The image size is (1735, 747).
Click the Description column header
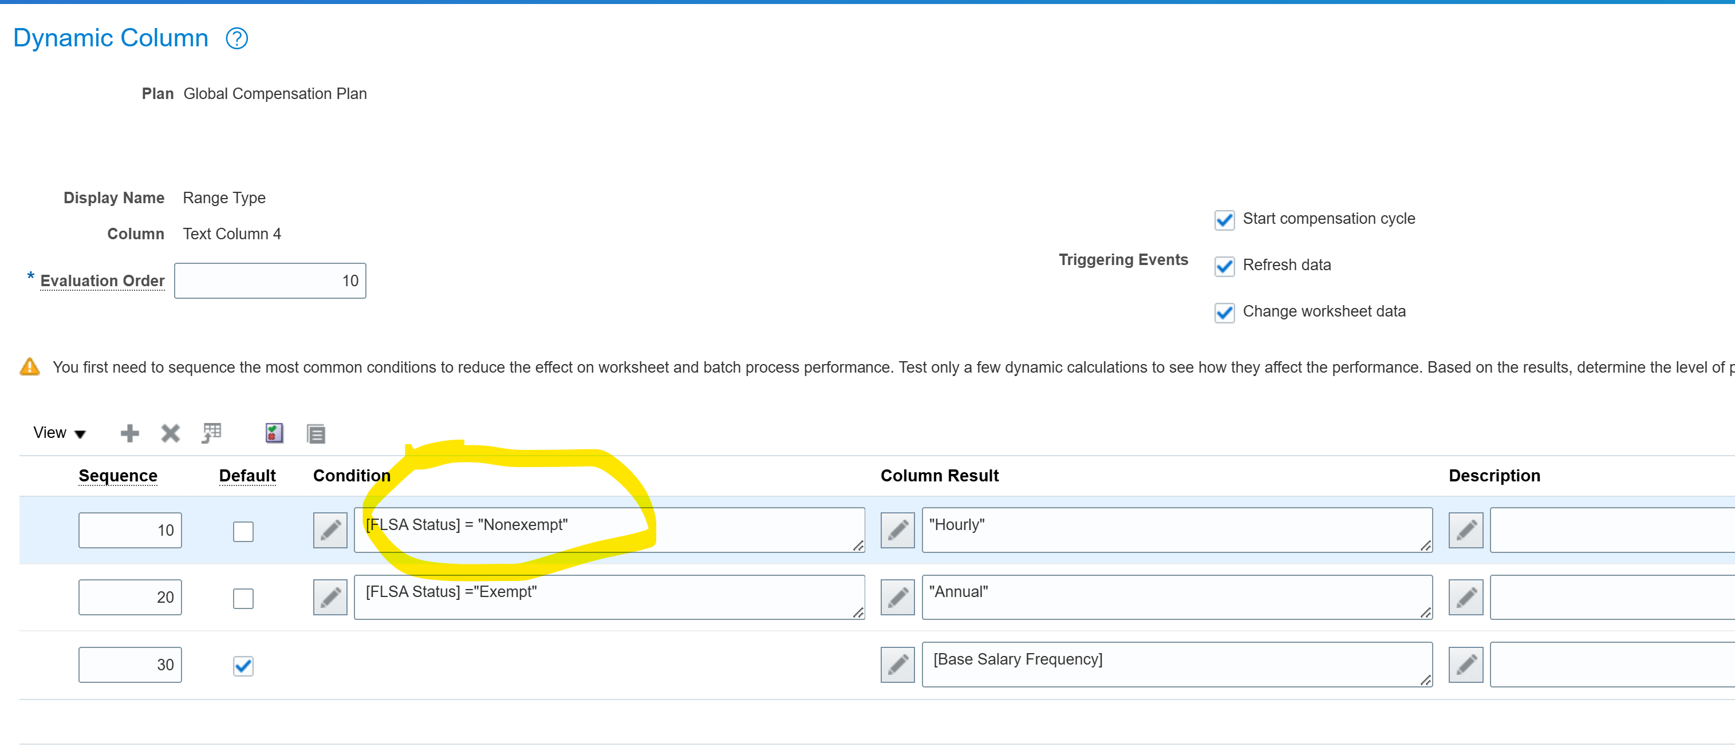point(1495,476)
